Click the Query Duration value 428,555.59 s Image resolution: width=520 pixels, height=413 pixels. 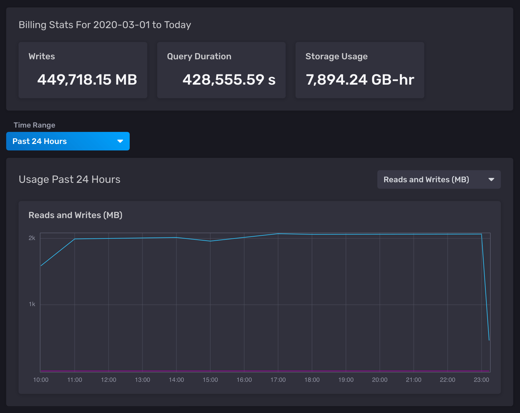point(229,80)
